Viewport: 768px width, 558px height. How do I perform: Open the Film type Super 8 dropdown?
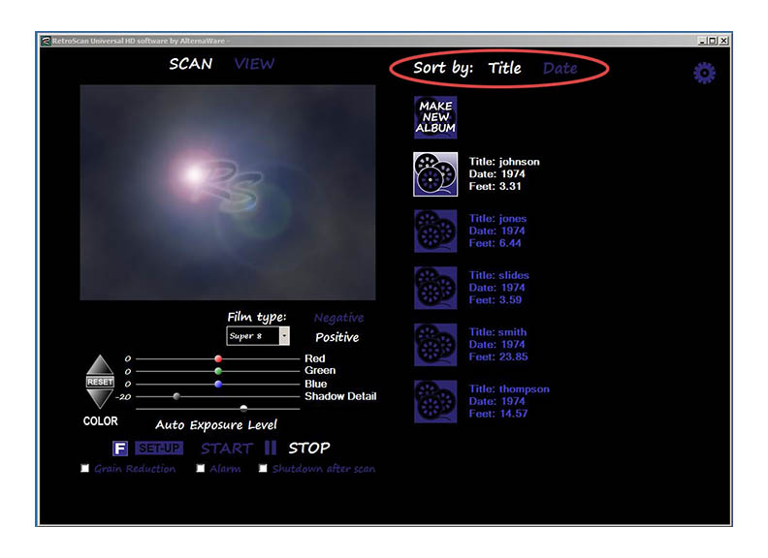(283, 336)
